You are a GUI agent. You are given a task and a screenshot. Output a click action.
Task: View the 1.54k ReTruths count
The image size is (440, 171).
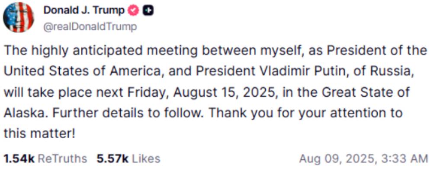pos(19,158)
